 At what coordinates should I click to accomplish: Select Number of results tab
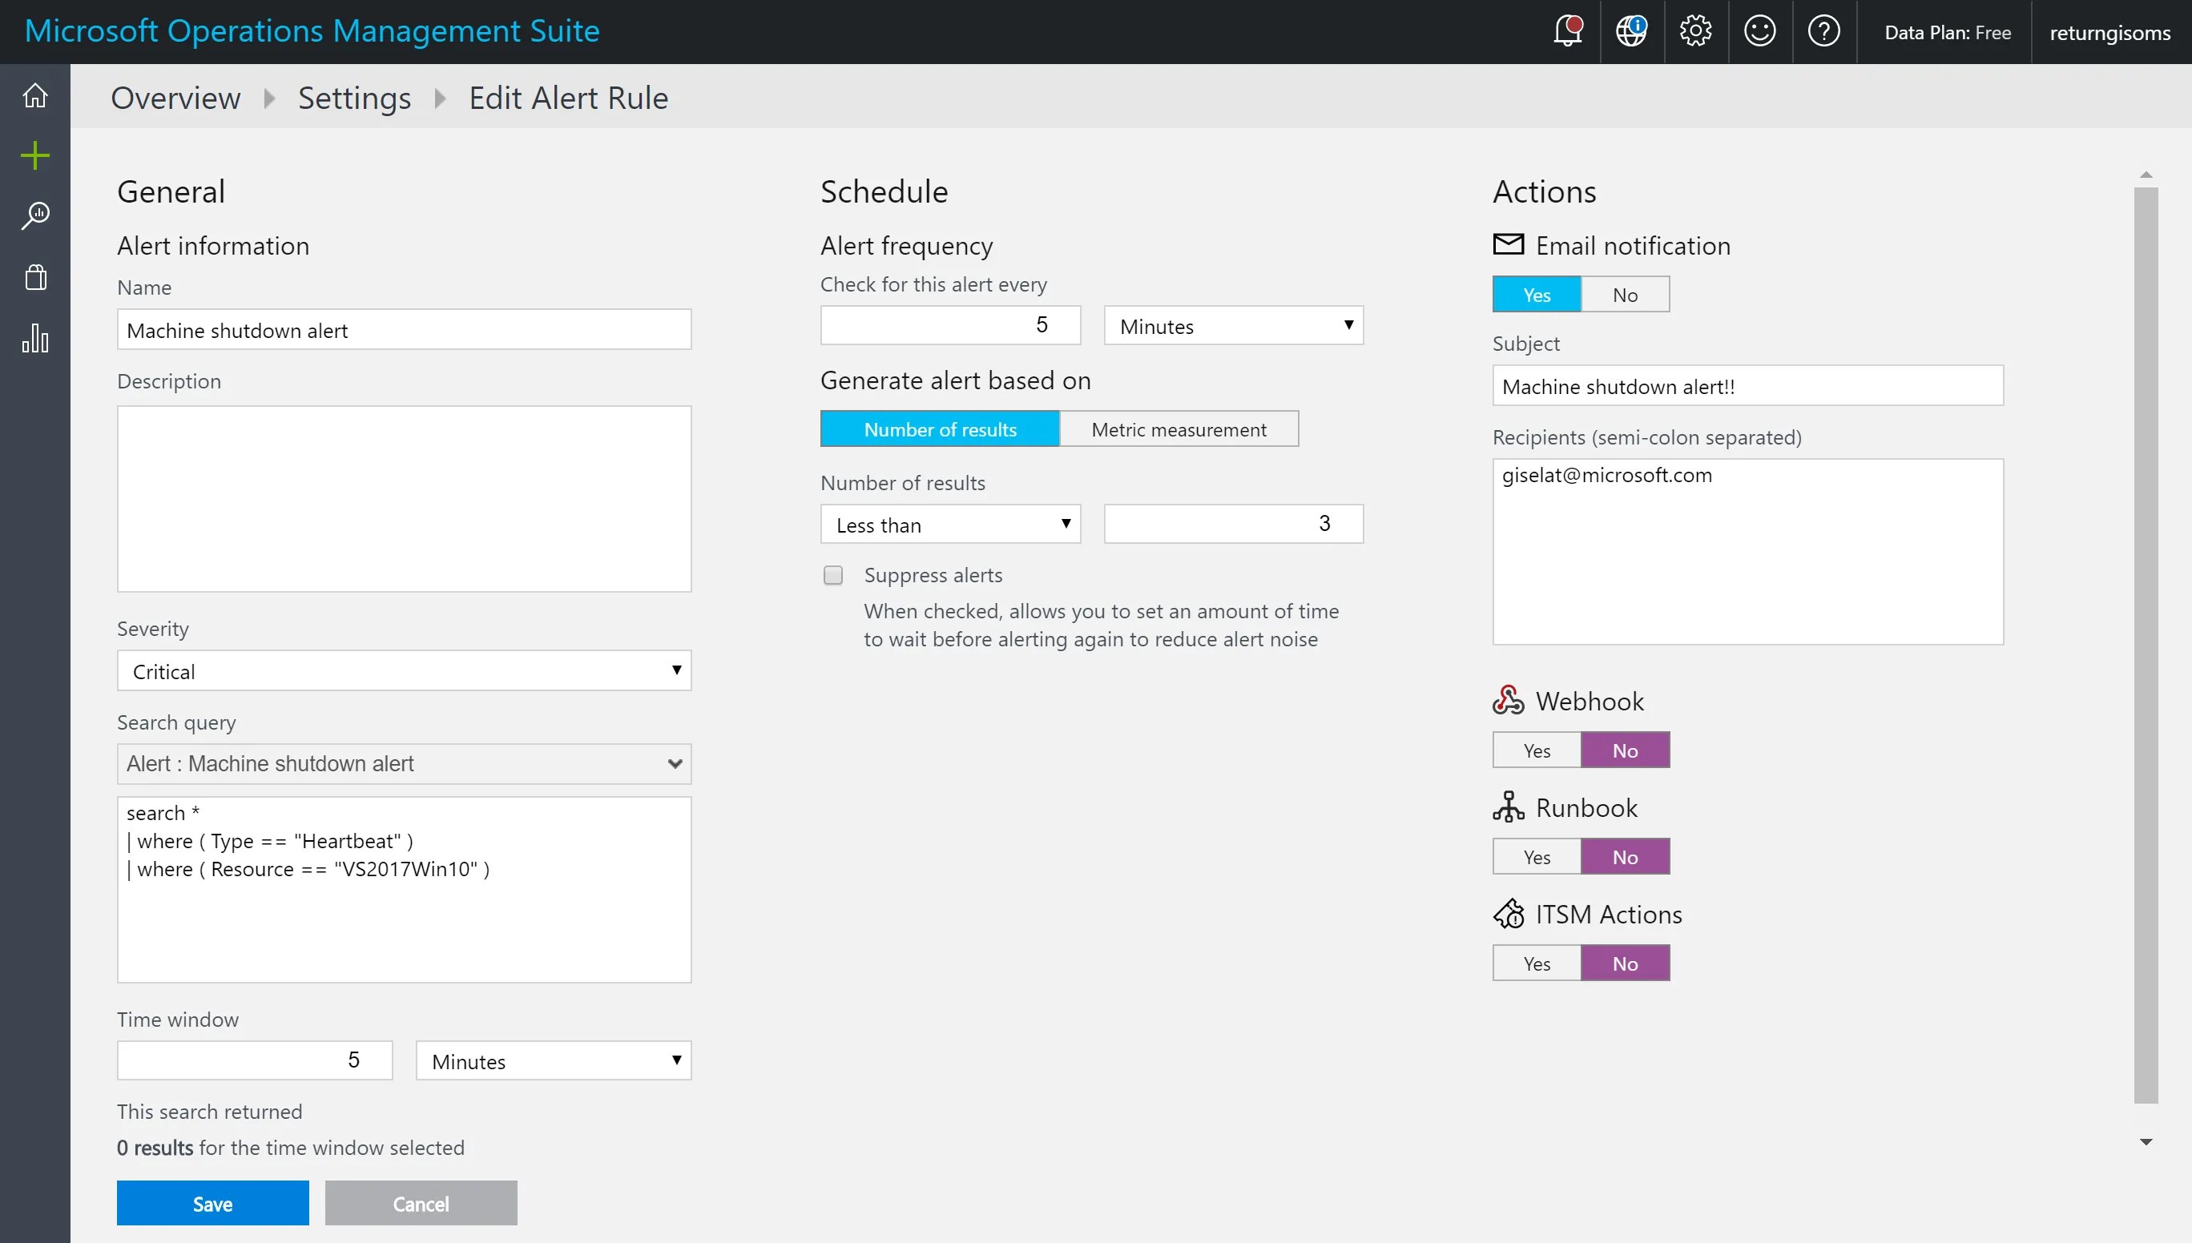(x=940, y=429)
